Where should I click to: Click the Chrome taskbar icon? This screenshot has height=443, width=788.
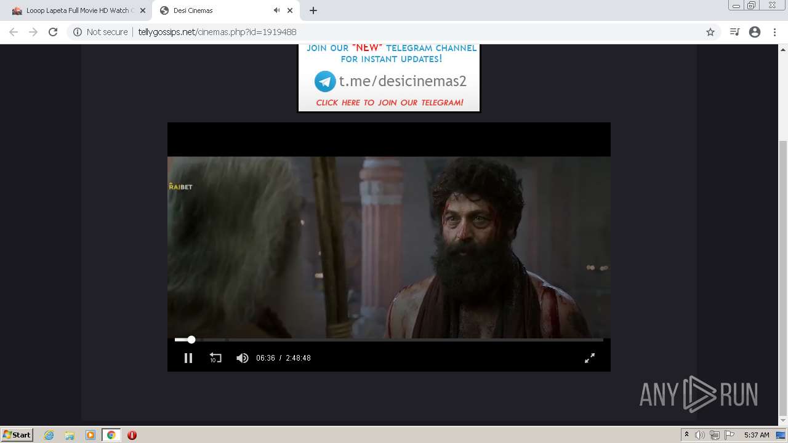pos(111,435)
